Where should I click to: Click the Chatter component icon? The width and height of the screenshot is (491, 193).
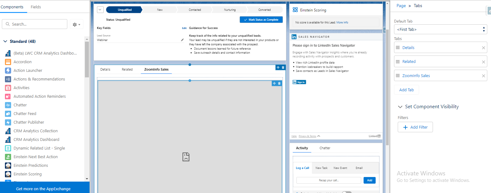pyautogui.click(x=8, y=105)
